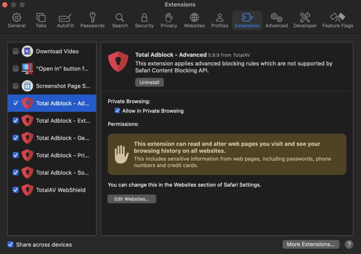This screenshot has height=254, width=361.
Task: Open the Passwords key icon
Action: (x=93, y=18)
